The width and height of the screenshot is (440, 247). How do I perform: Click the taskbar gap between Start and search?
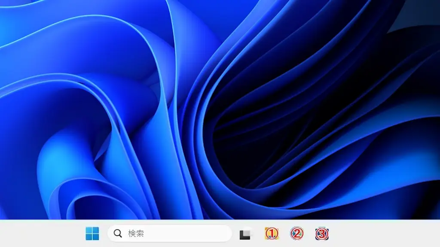click(x=104, y=234)
